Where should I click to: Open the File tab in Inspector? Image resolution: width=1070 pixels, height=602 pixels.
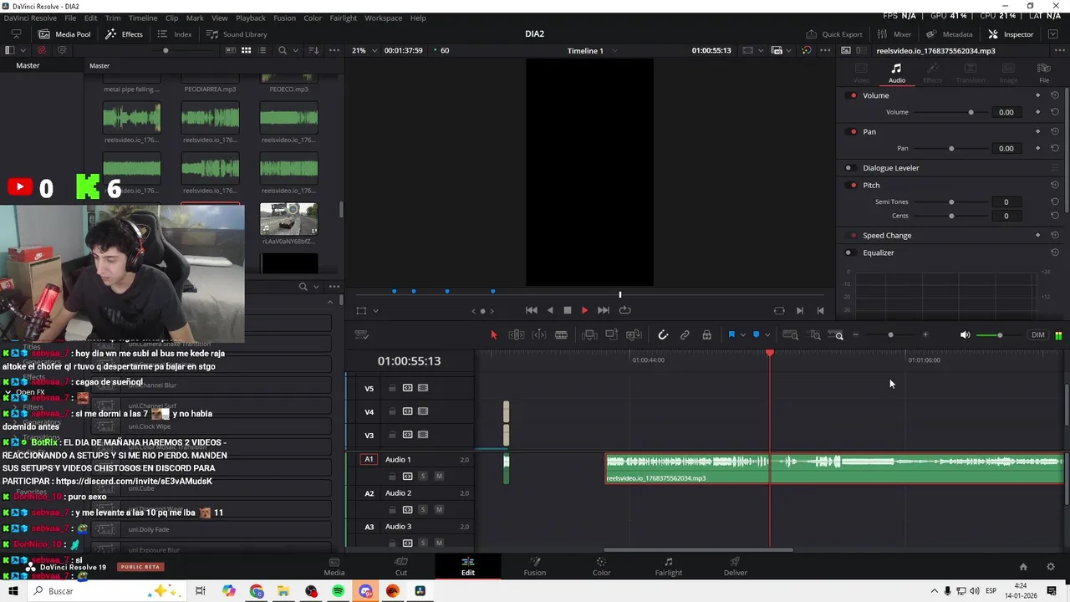(1044, 73)
